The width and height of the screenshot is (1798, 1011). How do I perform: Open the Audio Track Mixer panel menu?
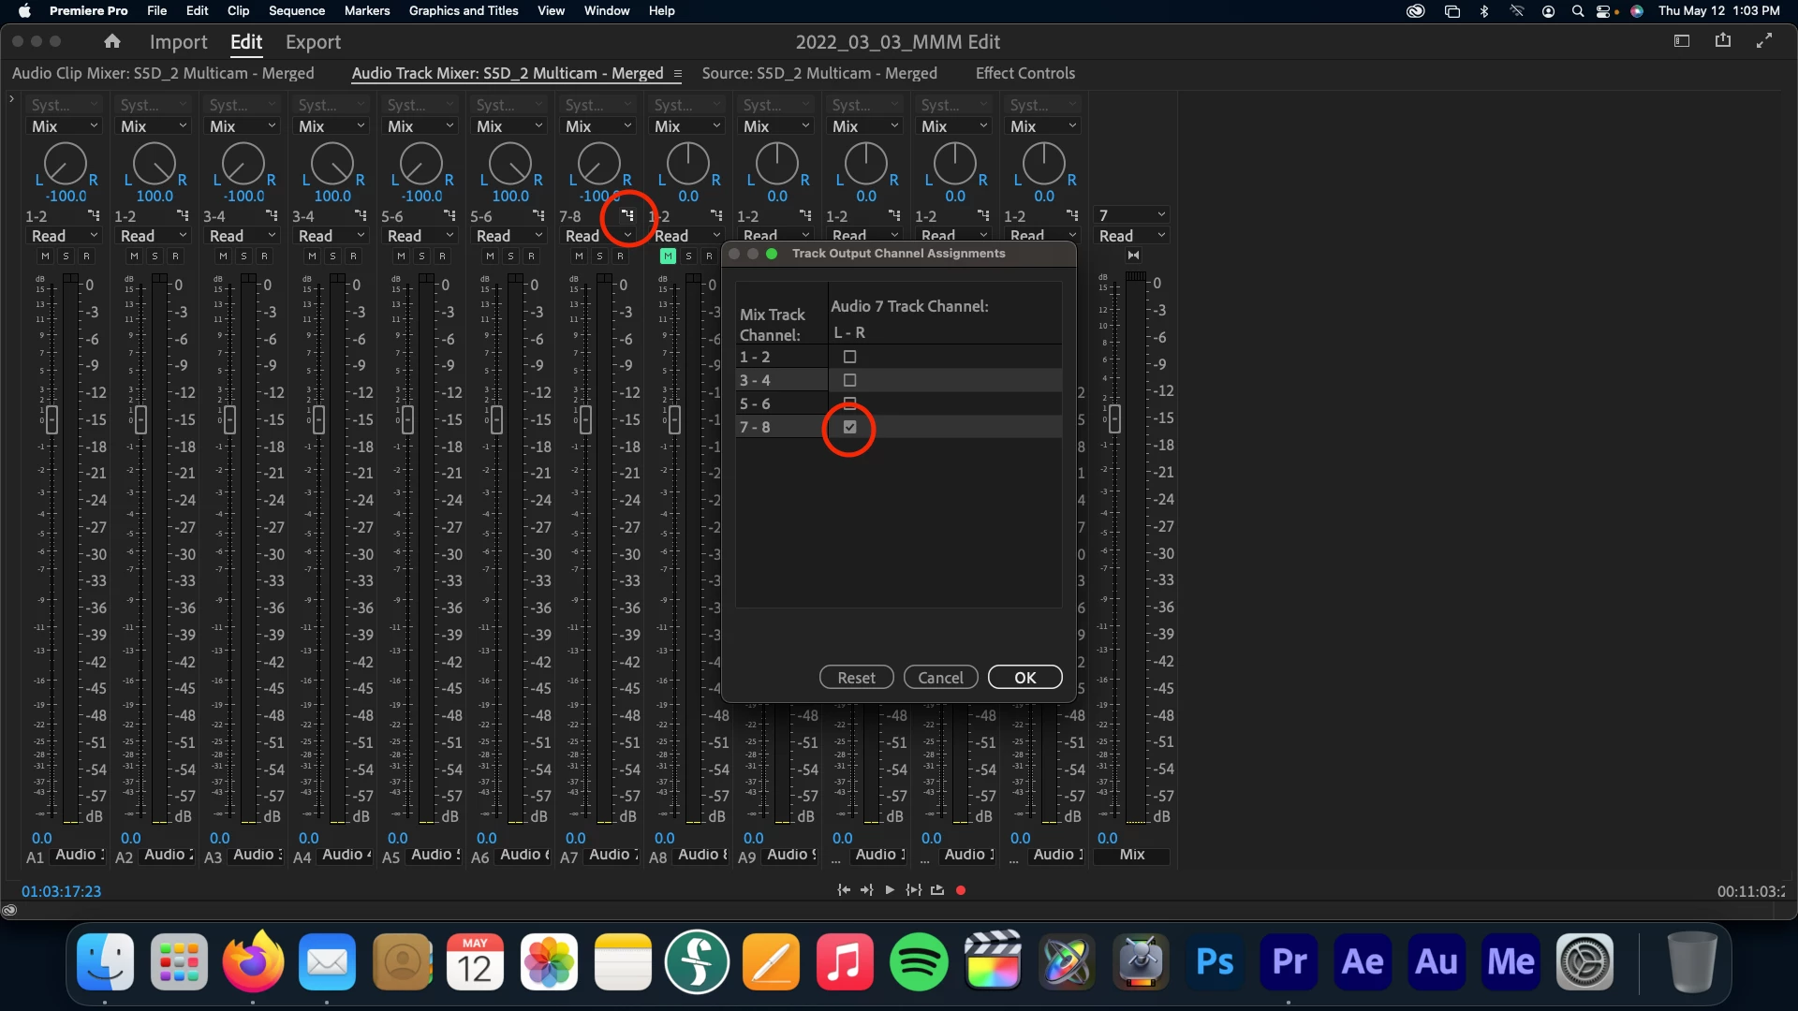point(677,73)
